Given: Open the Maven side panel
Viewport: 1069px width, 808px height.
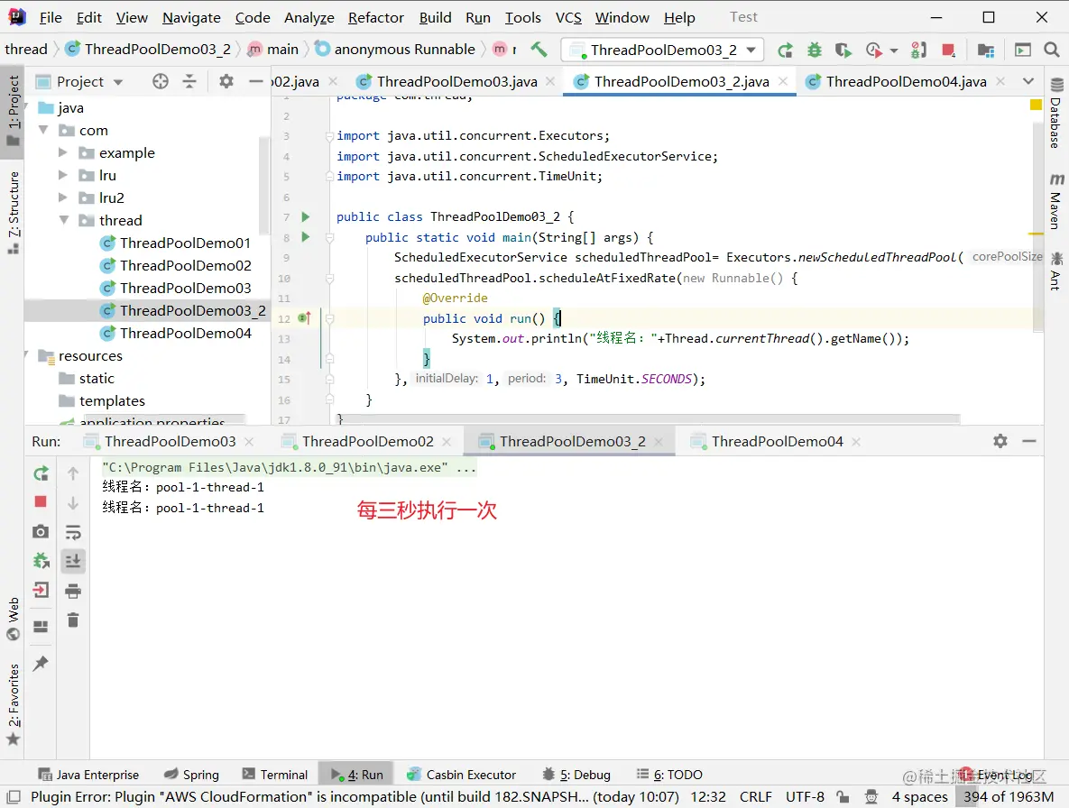Looking at the screenshot, I should click(1056, 201).
